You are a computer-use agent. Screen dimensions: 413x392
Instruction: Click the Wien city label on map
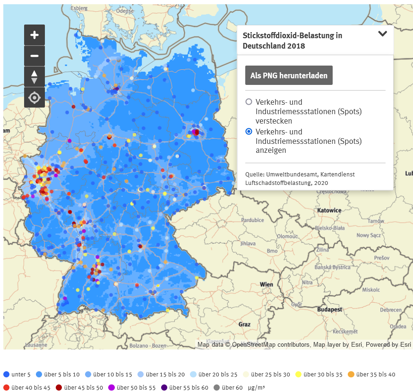pos(266,284)
